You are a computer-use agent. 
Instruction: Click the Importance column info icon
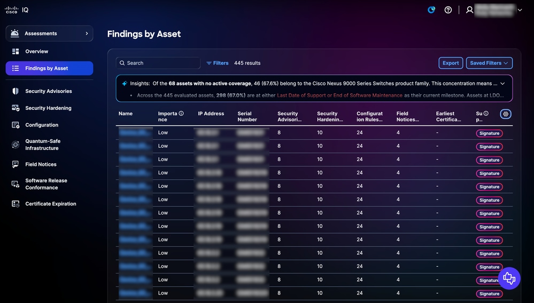(x=181, y=114)
